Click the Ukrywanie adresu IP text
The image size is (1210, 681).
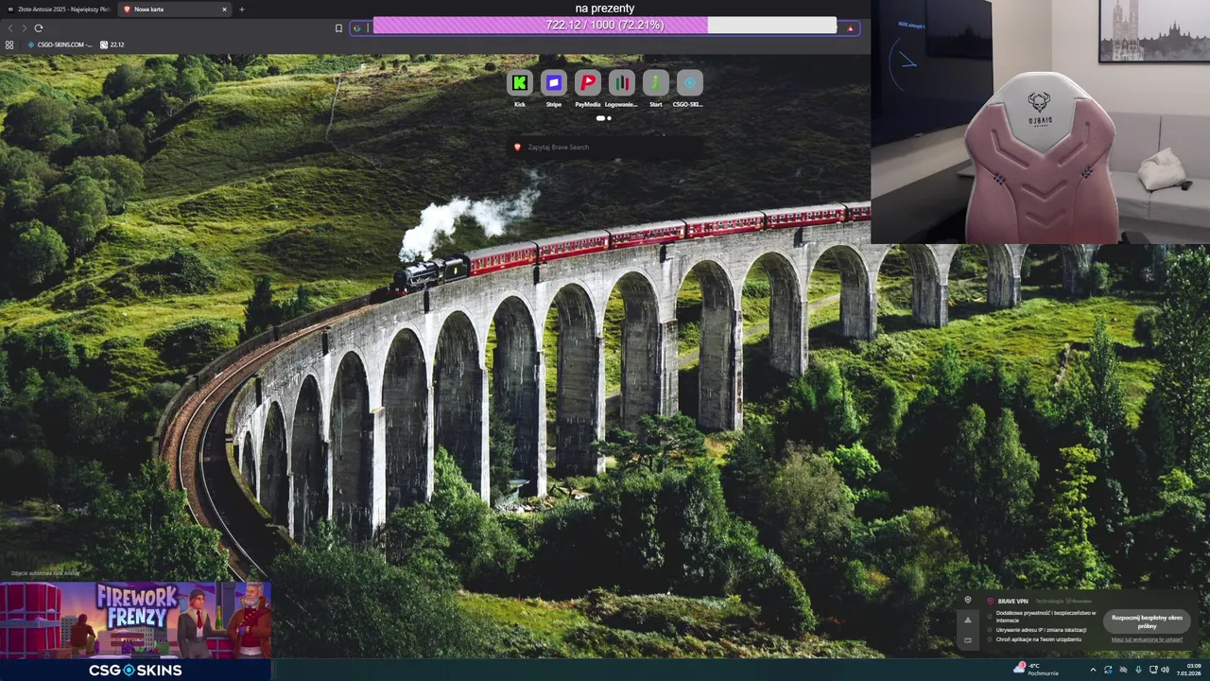1041,630
